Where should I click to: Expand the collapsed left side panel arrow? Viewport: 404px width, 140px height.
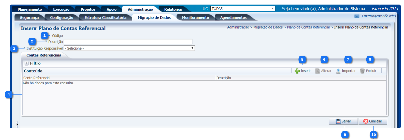coord(17,124)
